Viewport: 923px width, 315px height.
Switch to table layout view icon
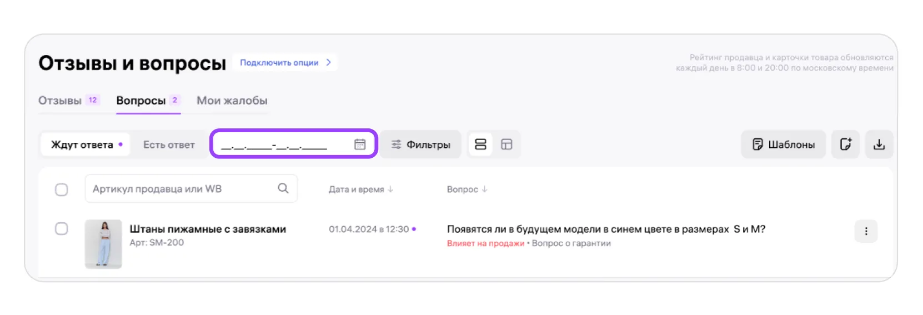506,144
